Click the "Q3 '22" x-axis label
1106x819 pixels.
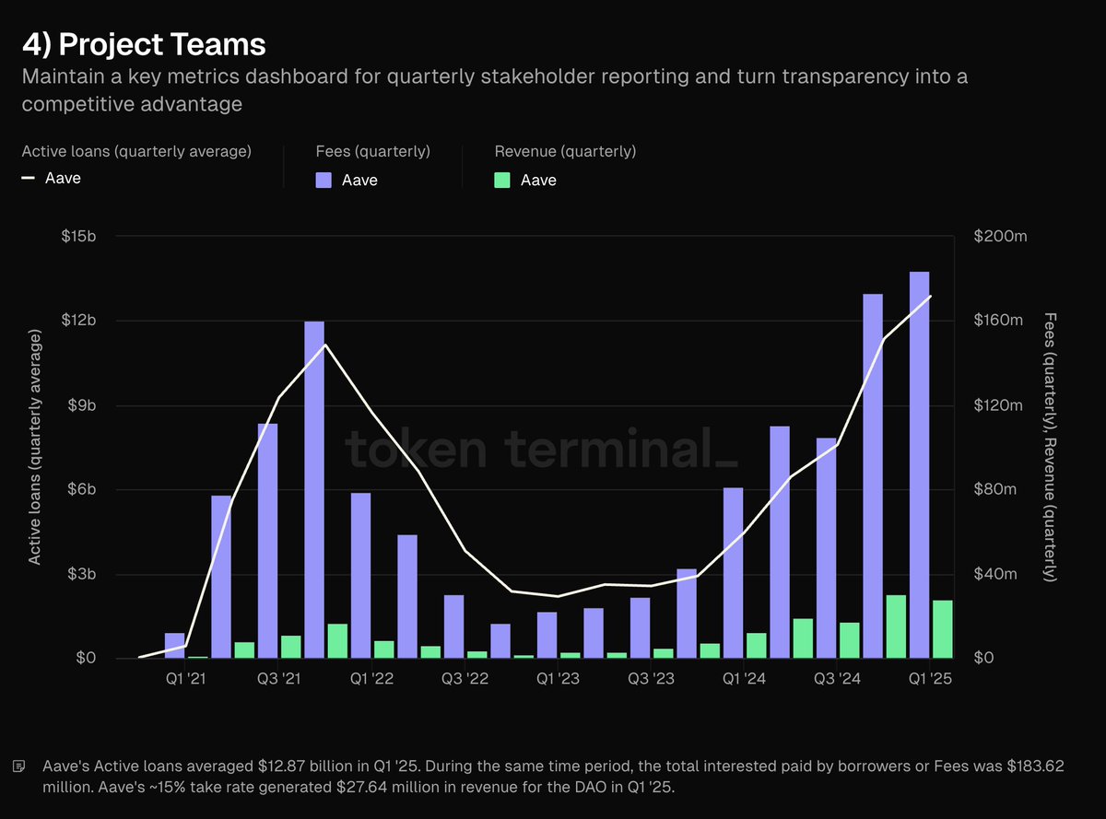(x=465, y=680)
